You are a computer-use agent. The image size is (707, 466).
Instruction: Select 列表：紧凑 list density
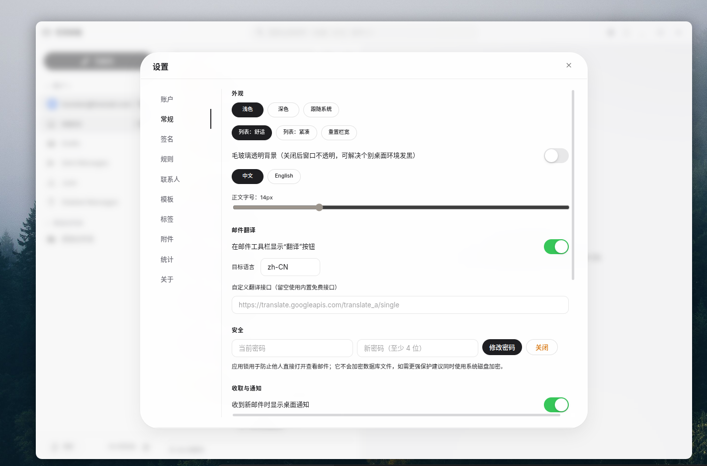pyautogui.click(x=296, y=132)
